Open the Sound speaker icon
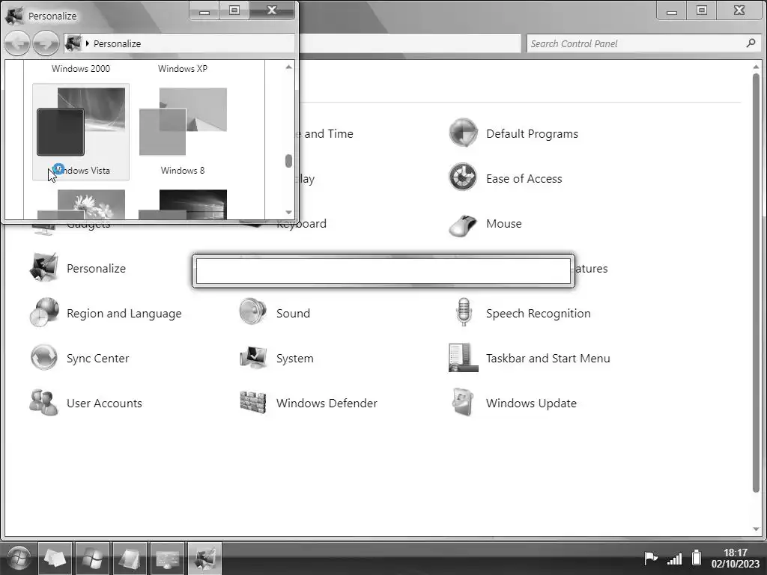The image size is (767, 575). (x=253, y=312)
